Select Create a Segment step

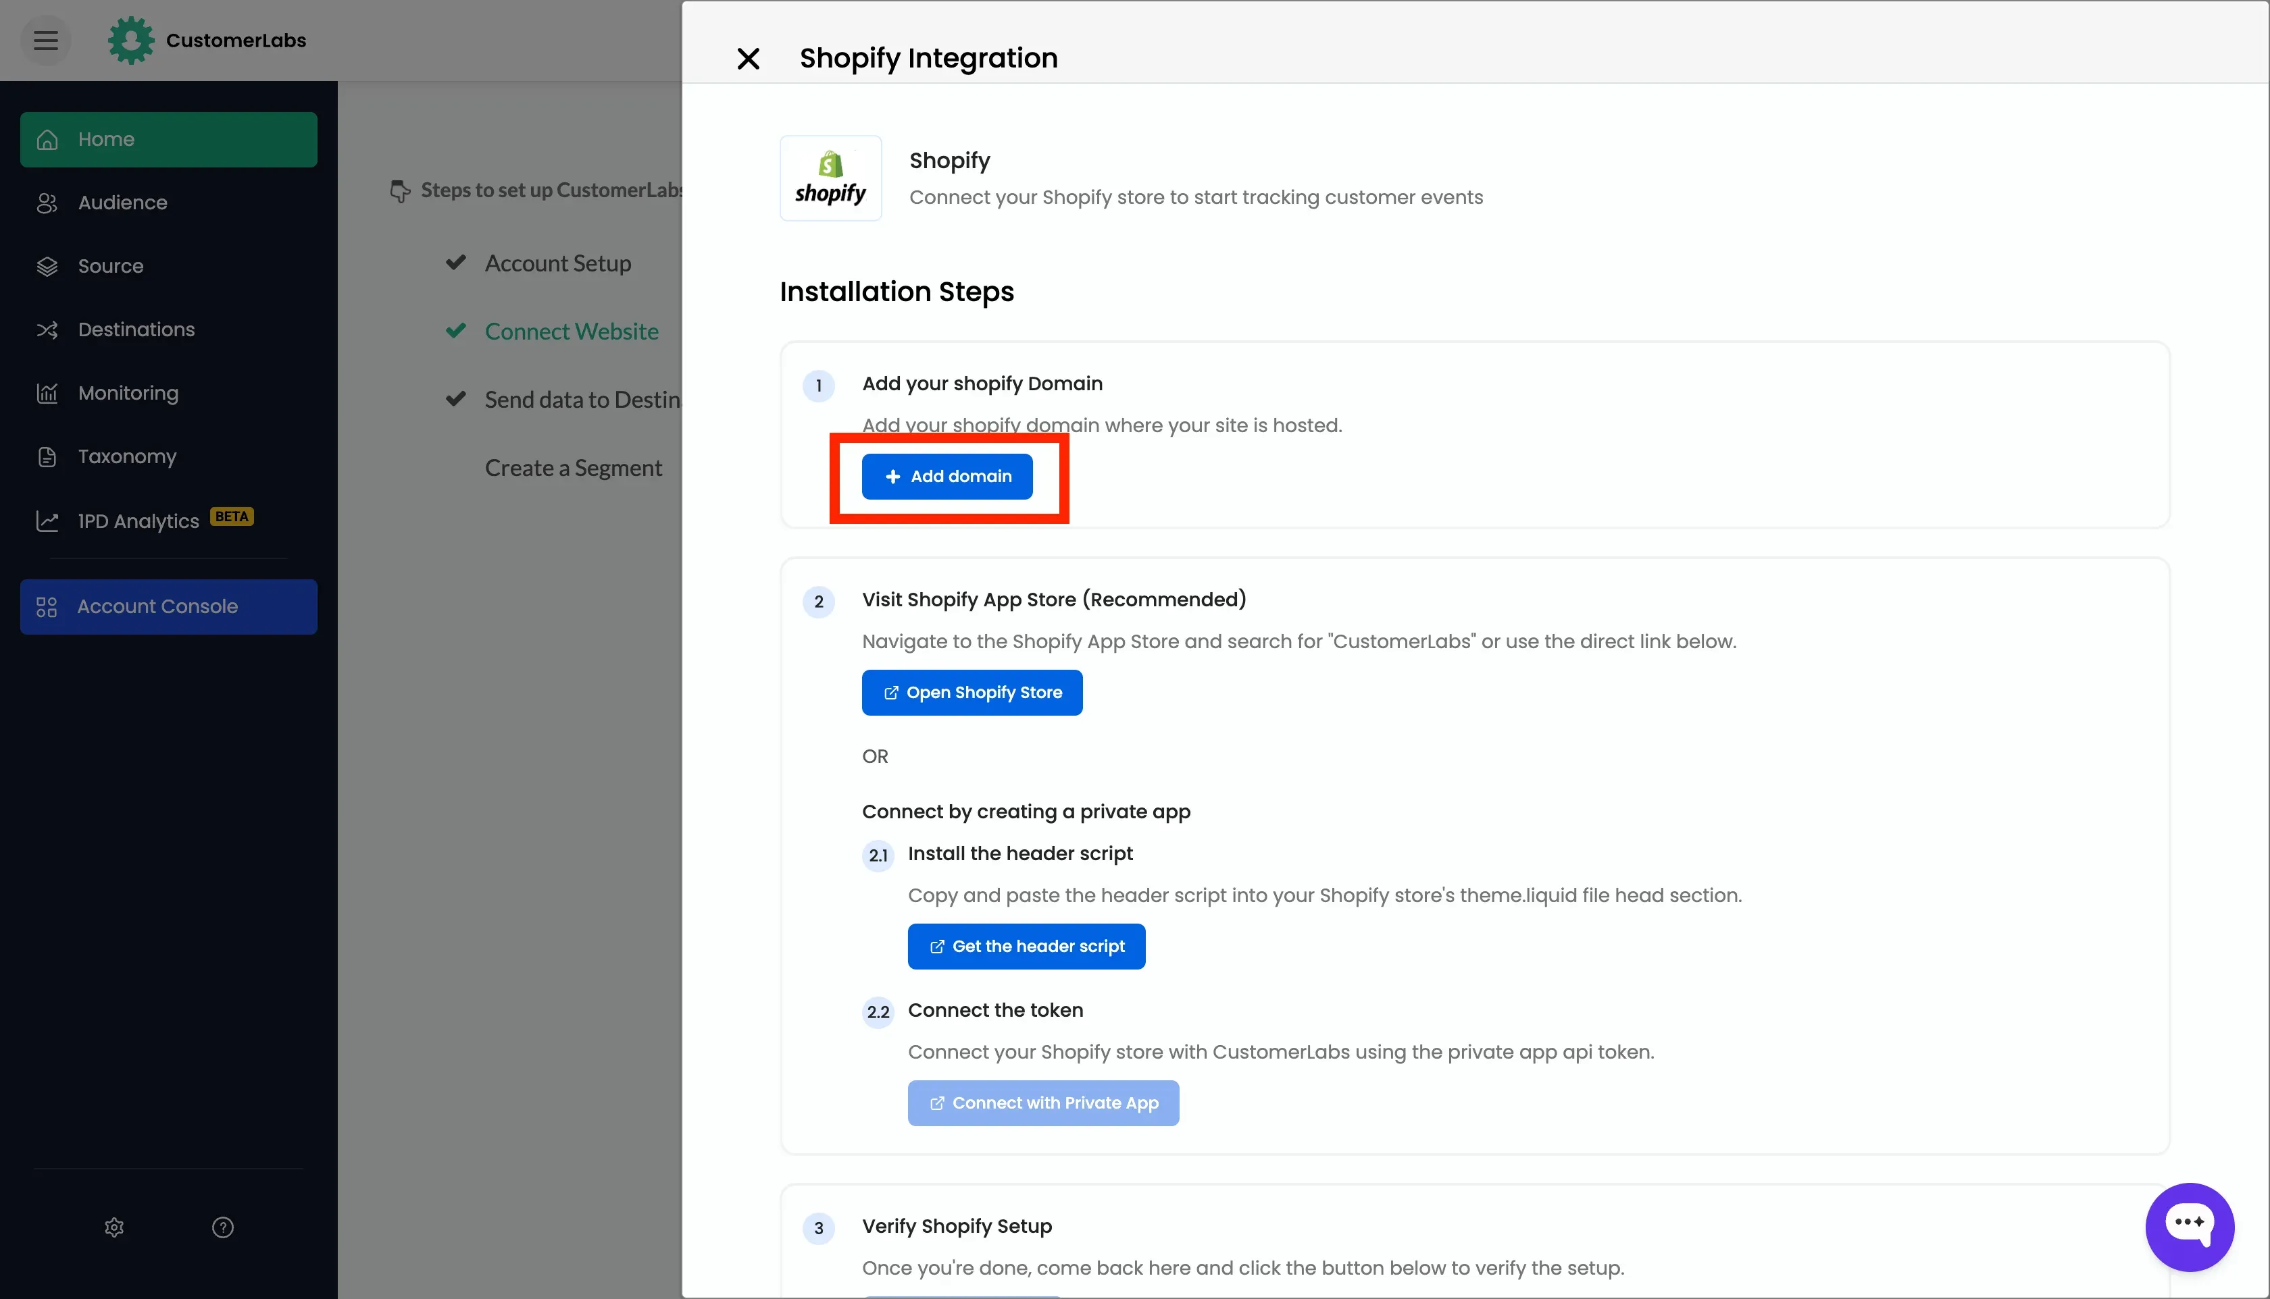(573, 467)
